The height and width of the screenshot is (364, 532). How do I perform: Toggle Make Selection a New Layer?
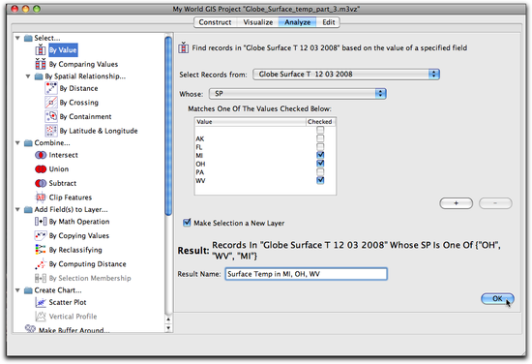click(187, 223)
